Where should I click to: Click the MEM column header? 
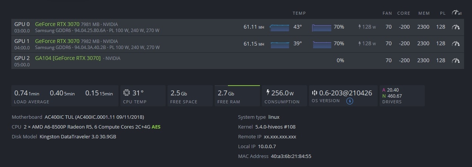tap(424, 13)
